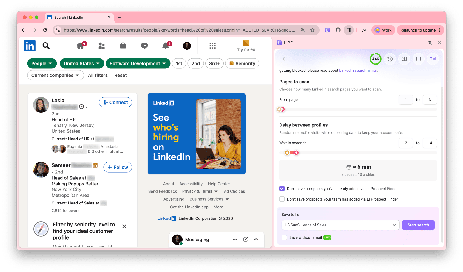This screenshot has width=463, height=272.
Task: Open the Save to list dropdown
Action: 340,225
